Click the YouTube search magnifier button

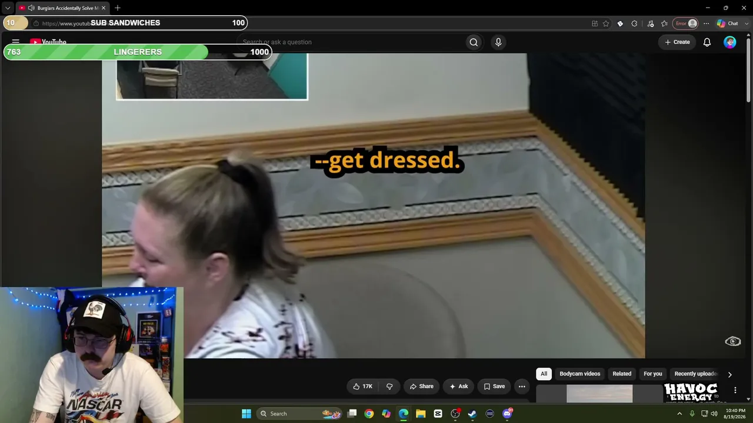point(474,42)
